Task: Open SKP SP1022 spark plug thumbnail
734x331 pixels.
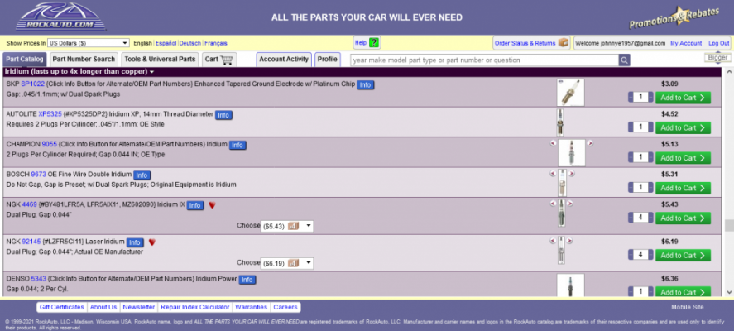Action: [x=571, y=92]
